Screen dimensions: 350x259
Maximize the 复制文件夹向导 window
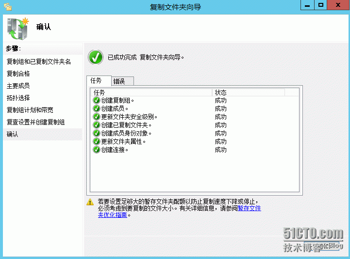tap(320, 5)
